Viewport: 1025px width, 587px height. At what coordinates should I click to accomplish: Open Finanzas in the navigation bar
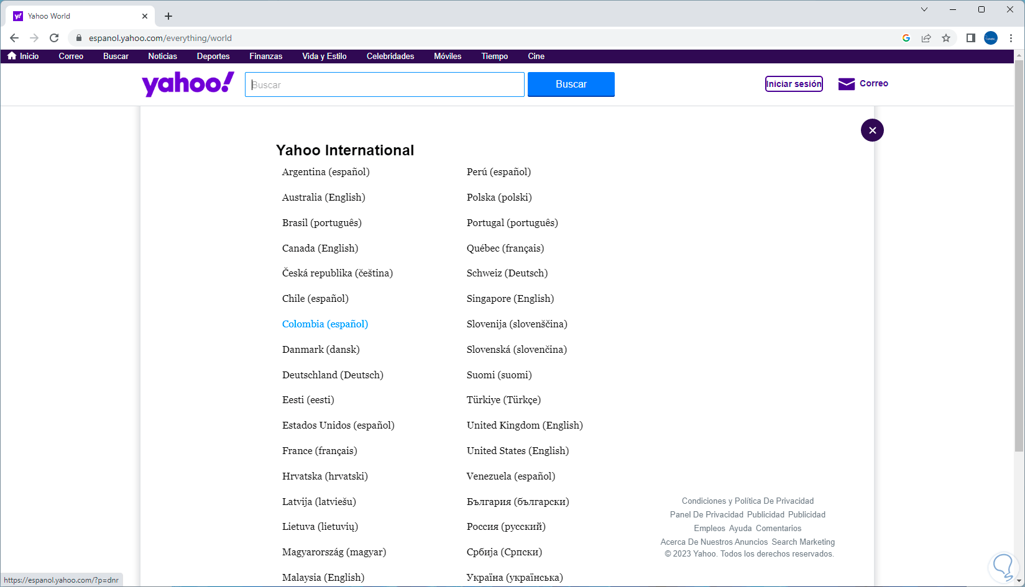tap(266, 56)
